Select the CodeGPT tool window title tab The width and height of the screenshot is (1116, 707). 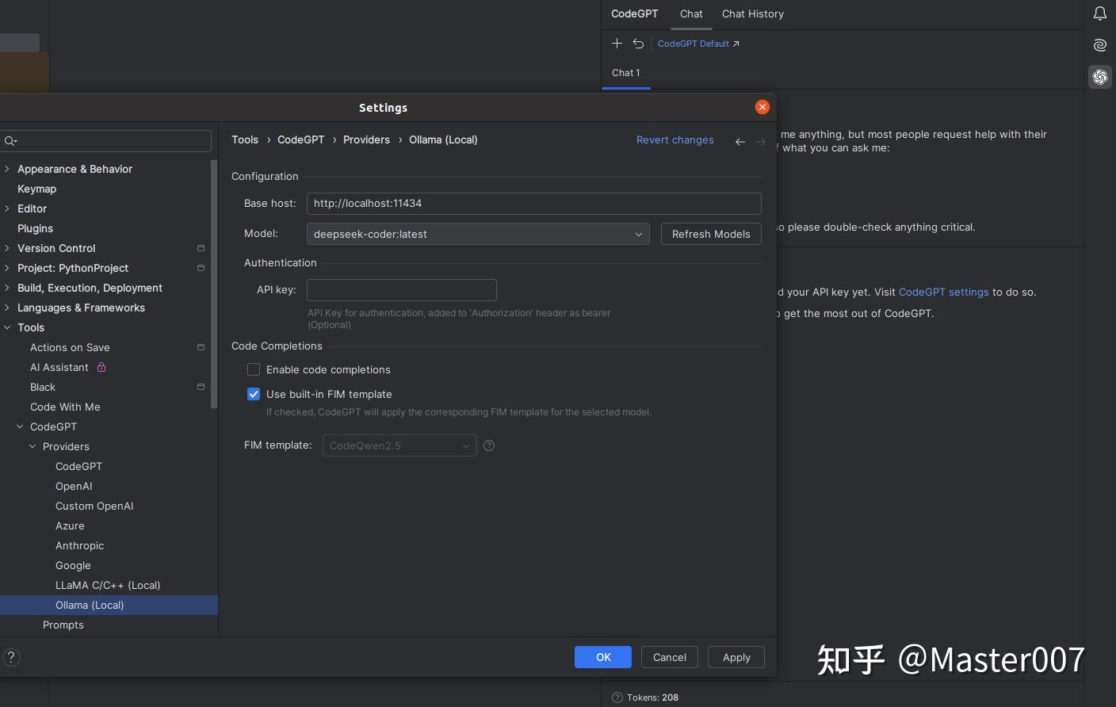click(635, 13)
